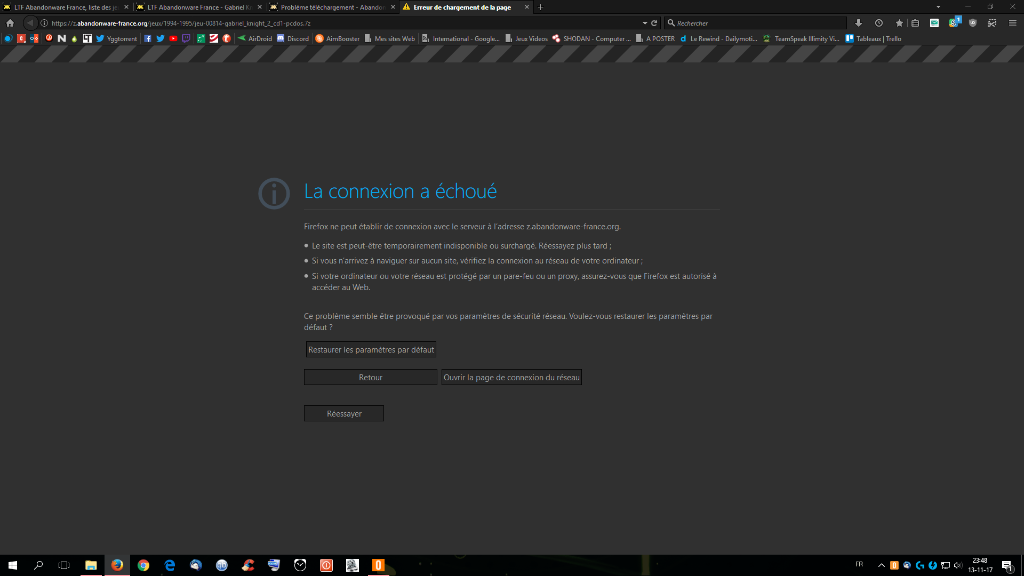Open the History clock icon

(878, 23)
